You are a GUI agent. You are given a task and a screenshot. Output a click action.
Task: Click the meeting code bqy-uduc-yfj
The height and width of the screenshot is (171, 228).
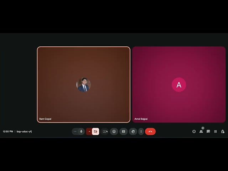click(24, 131)
